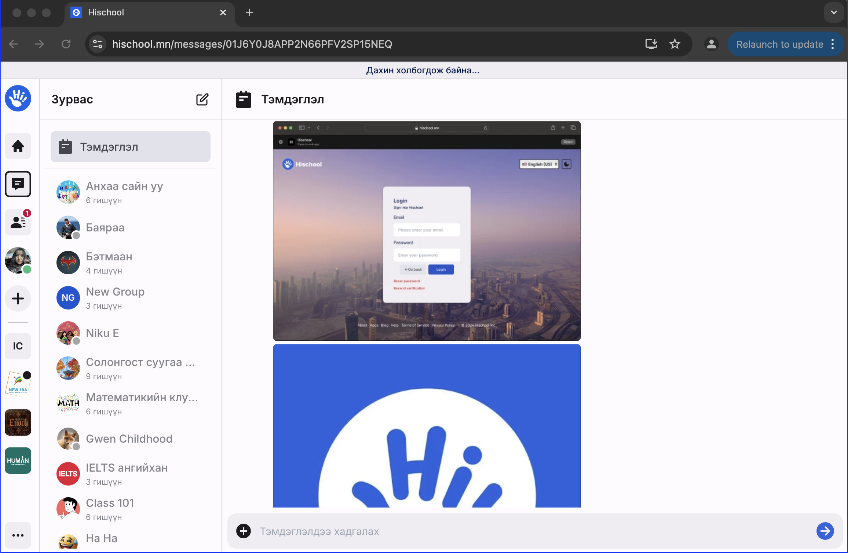Select the Тэмдэглэл conversation item
Screen dimensions: 848x553
pyautogui.click(x=130, y=147)
